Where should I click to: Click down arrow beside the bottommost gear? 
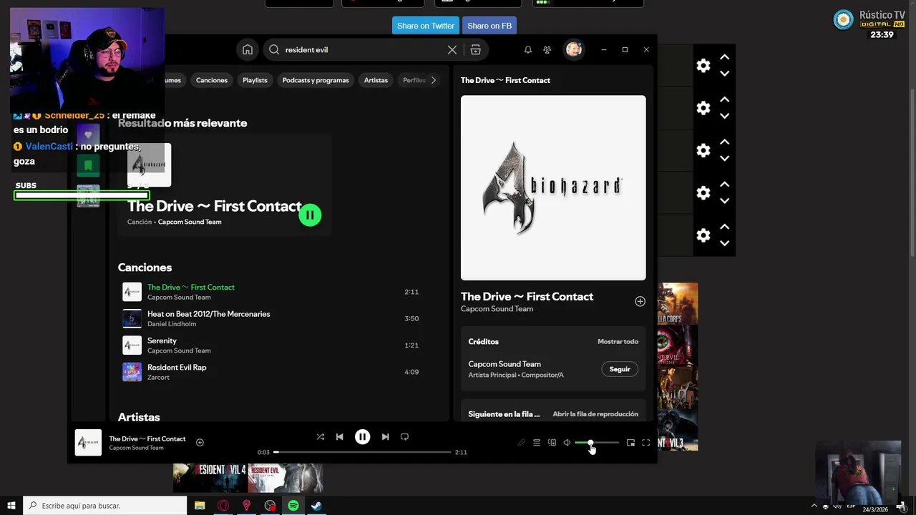click(x=724, y=243)
